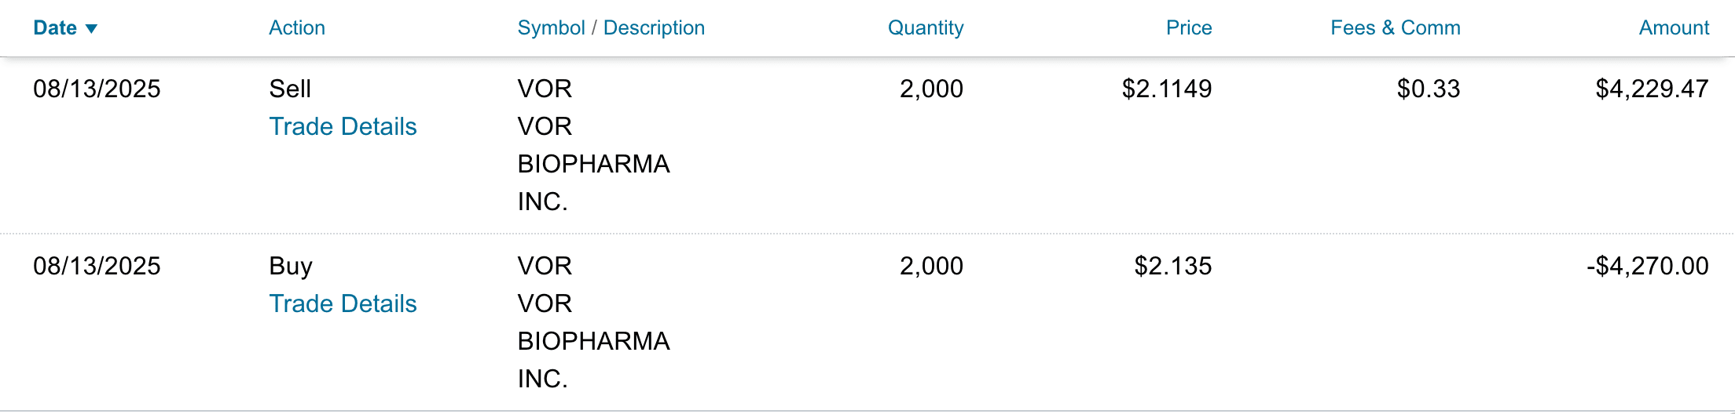Sort by the Quantity column header

[925, 28]
